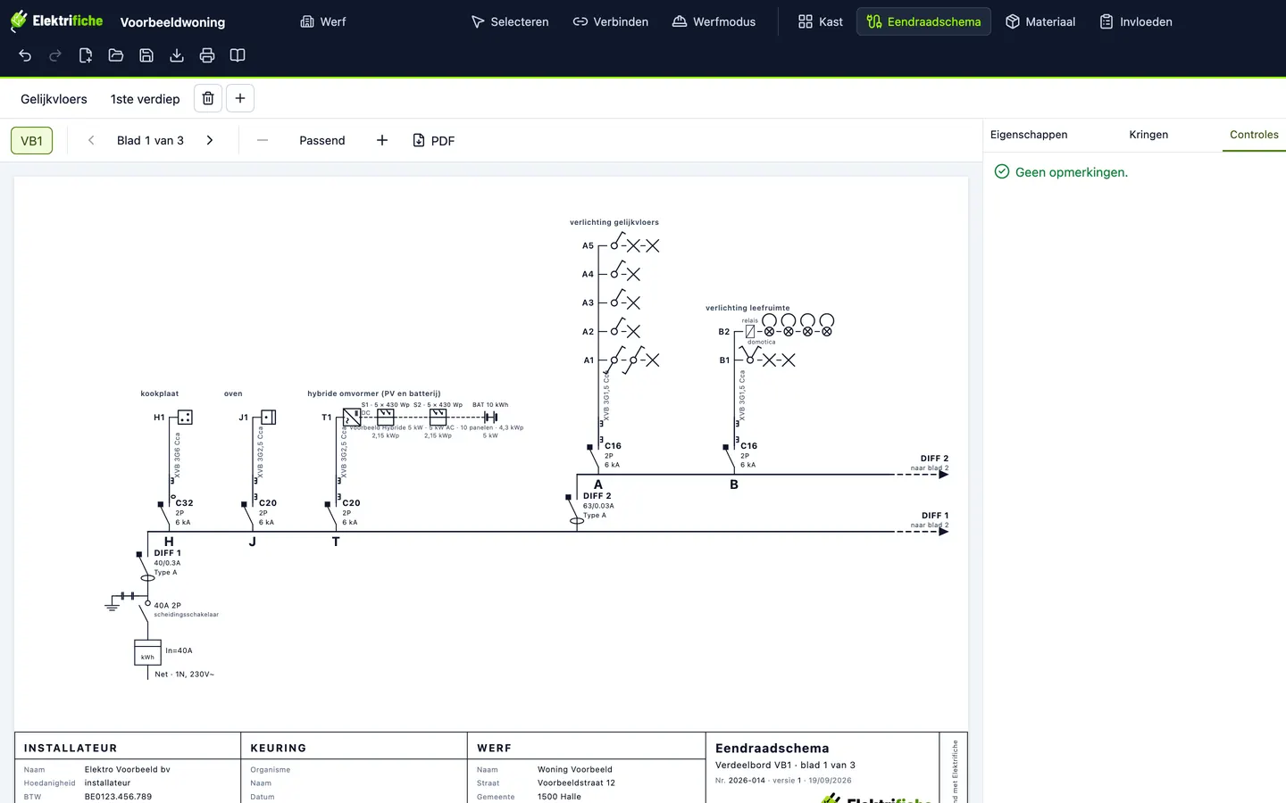Open the manual via the book icon
Viewport: 1286px width, 803px height.
pos(238,55)
